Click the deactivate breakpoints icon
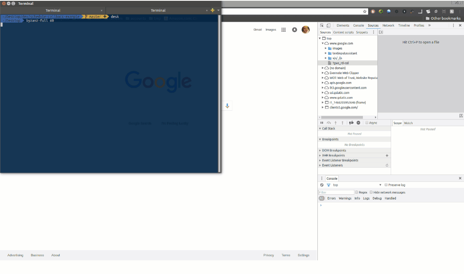The width and height of the screenshot is (464, 274). click(x=350, y=123)
